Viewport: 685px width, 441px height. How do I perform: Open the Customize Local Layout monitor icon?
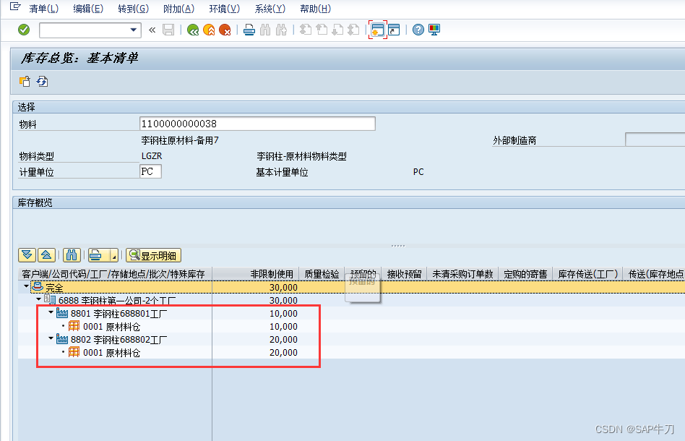coord(434,30)
